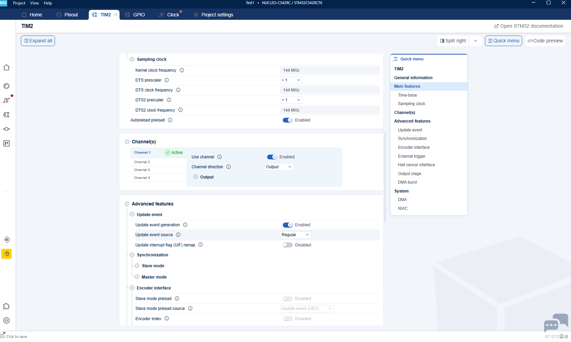Show info for Update interrupt flag remap
This screenshot has height=342, width=571.
coord(200,245)
